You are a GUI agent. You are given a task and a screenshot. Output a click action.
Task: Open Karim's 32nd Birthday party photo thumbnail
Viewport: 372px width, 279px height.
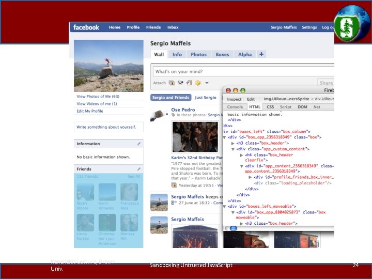[x=195, y=137]
